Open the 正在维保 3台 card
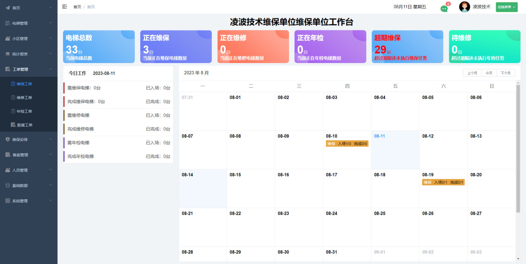This screenshot has width=526, height=264. click(x=176, y=46)
